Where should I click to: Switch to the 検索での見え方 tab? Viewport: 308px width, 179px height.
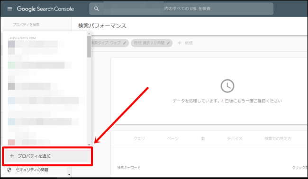click(x=278, y=139)
